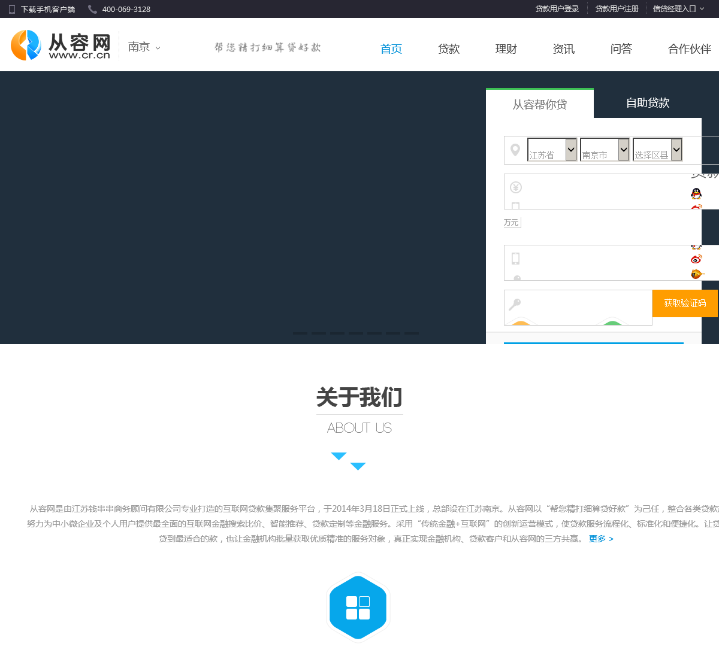Click 贷款用户登录 link
The height and width of the screenshot is (653, 719).
point(557,9)
